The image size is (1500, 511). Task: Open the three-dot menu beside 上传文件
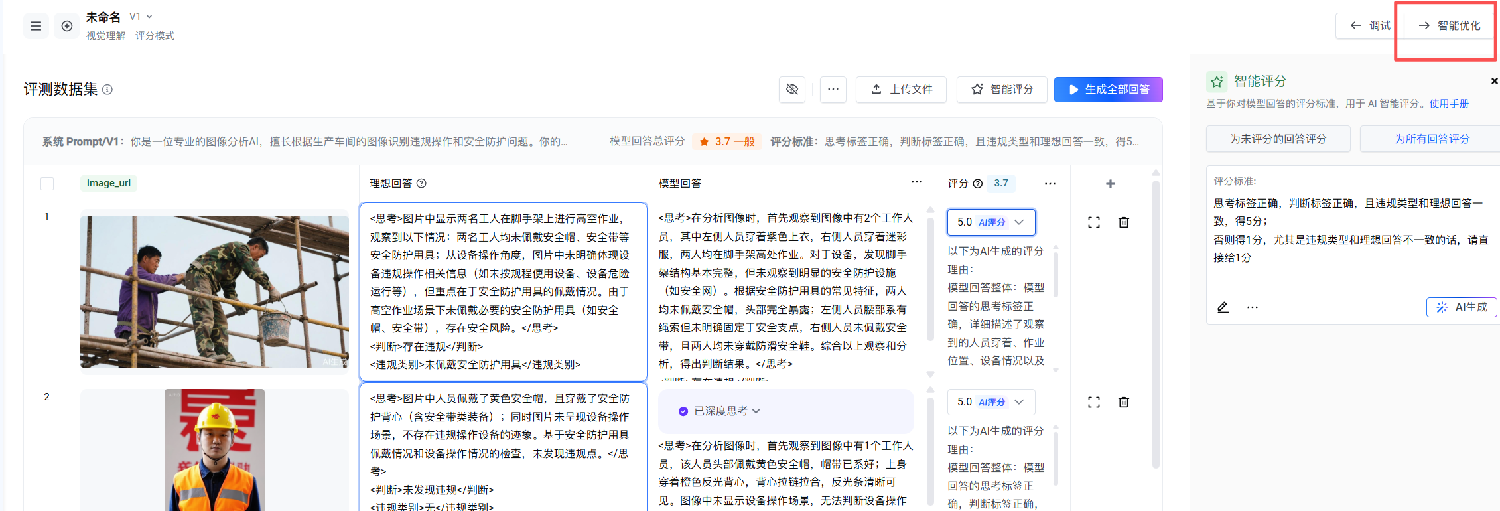coord(833,89)
